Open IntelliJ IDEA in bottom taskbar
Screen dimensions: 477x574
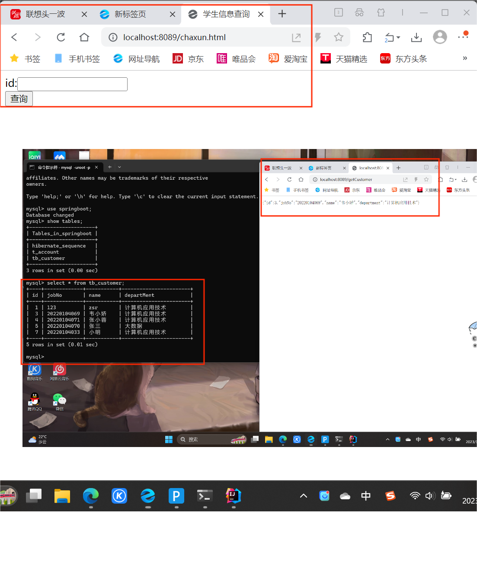coord(234,496)
